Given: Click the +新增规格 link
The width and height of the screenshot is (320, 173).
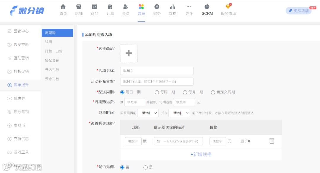Looking at the screenshot, I should 201,154.
